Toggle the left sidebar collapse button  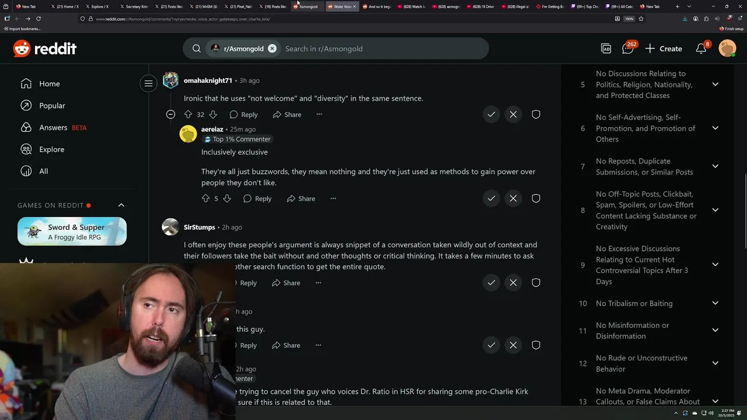pyautogui.click(x=148, y=83)
